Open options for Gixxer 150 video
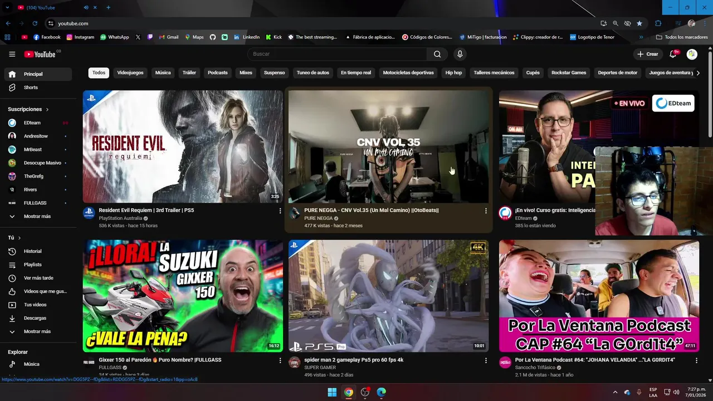 tap(280, 361)
